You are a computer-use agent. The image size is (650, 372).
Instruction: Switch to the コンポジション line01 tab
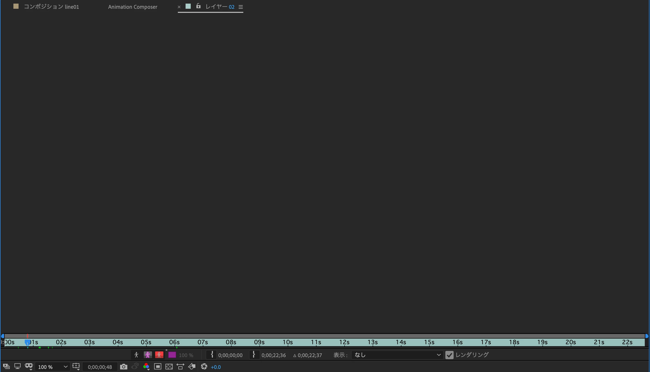pyautogui.click(x=51, y=7)
